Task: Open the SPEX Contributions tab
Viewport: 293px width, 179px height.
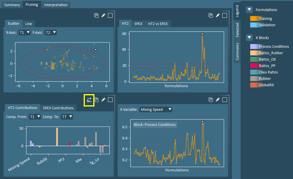Action: click(x=58, y=108)
